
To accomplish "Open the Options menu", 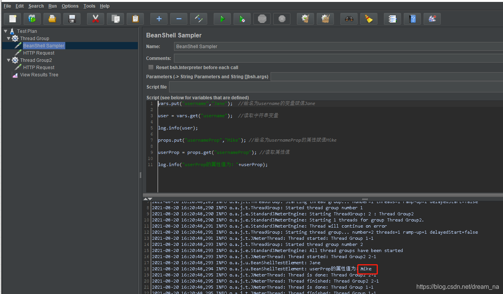I will click(x=70, y=6).
